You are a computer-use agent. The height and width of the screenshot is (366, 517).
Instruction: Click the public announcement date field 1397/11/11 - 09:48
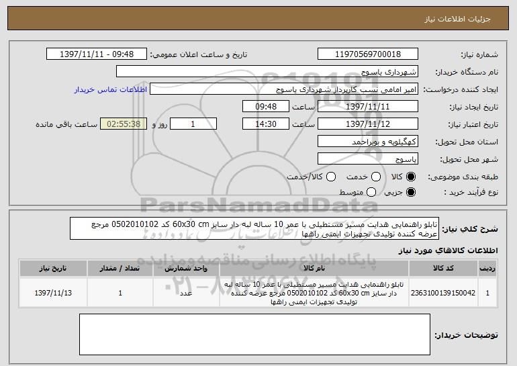[x=97, y=54]
